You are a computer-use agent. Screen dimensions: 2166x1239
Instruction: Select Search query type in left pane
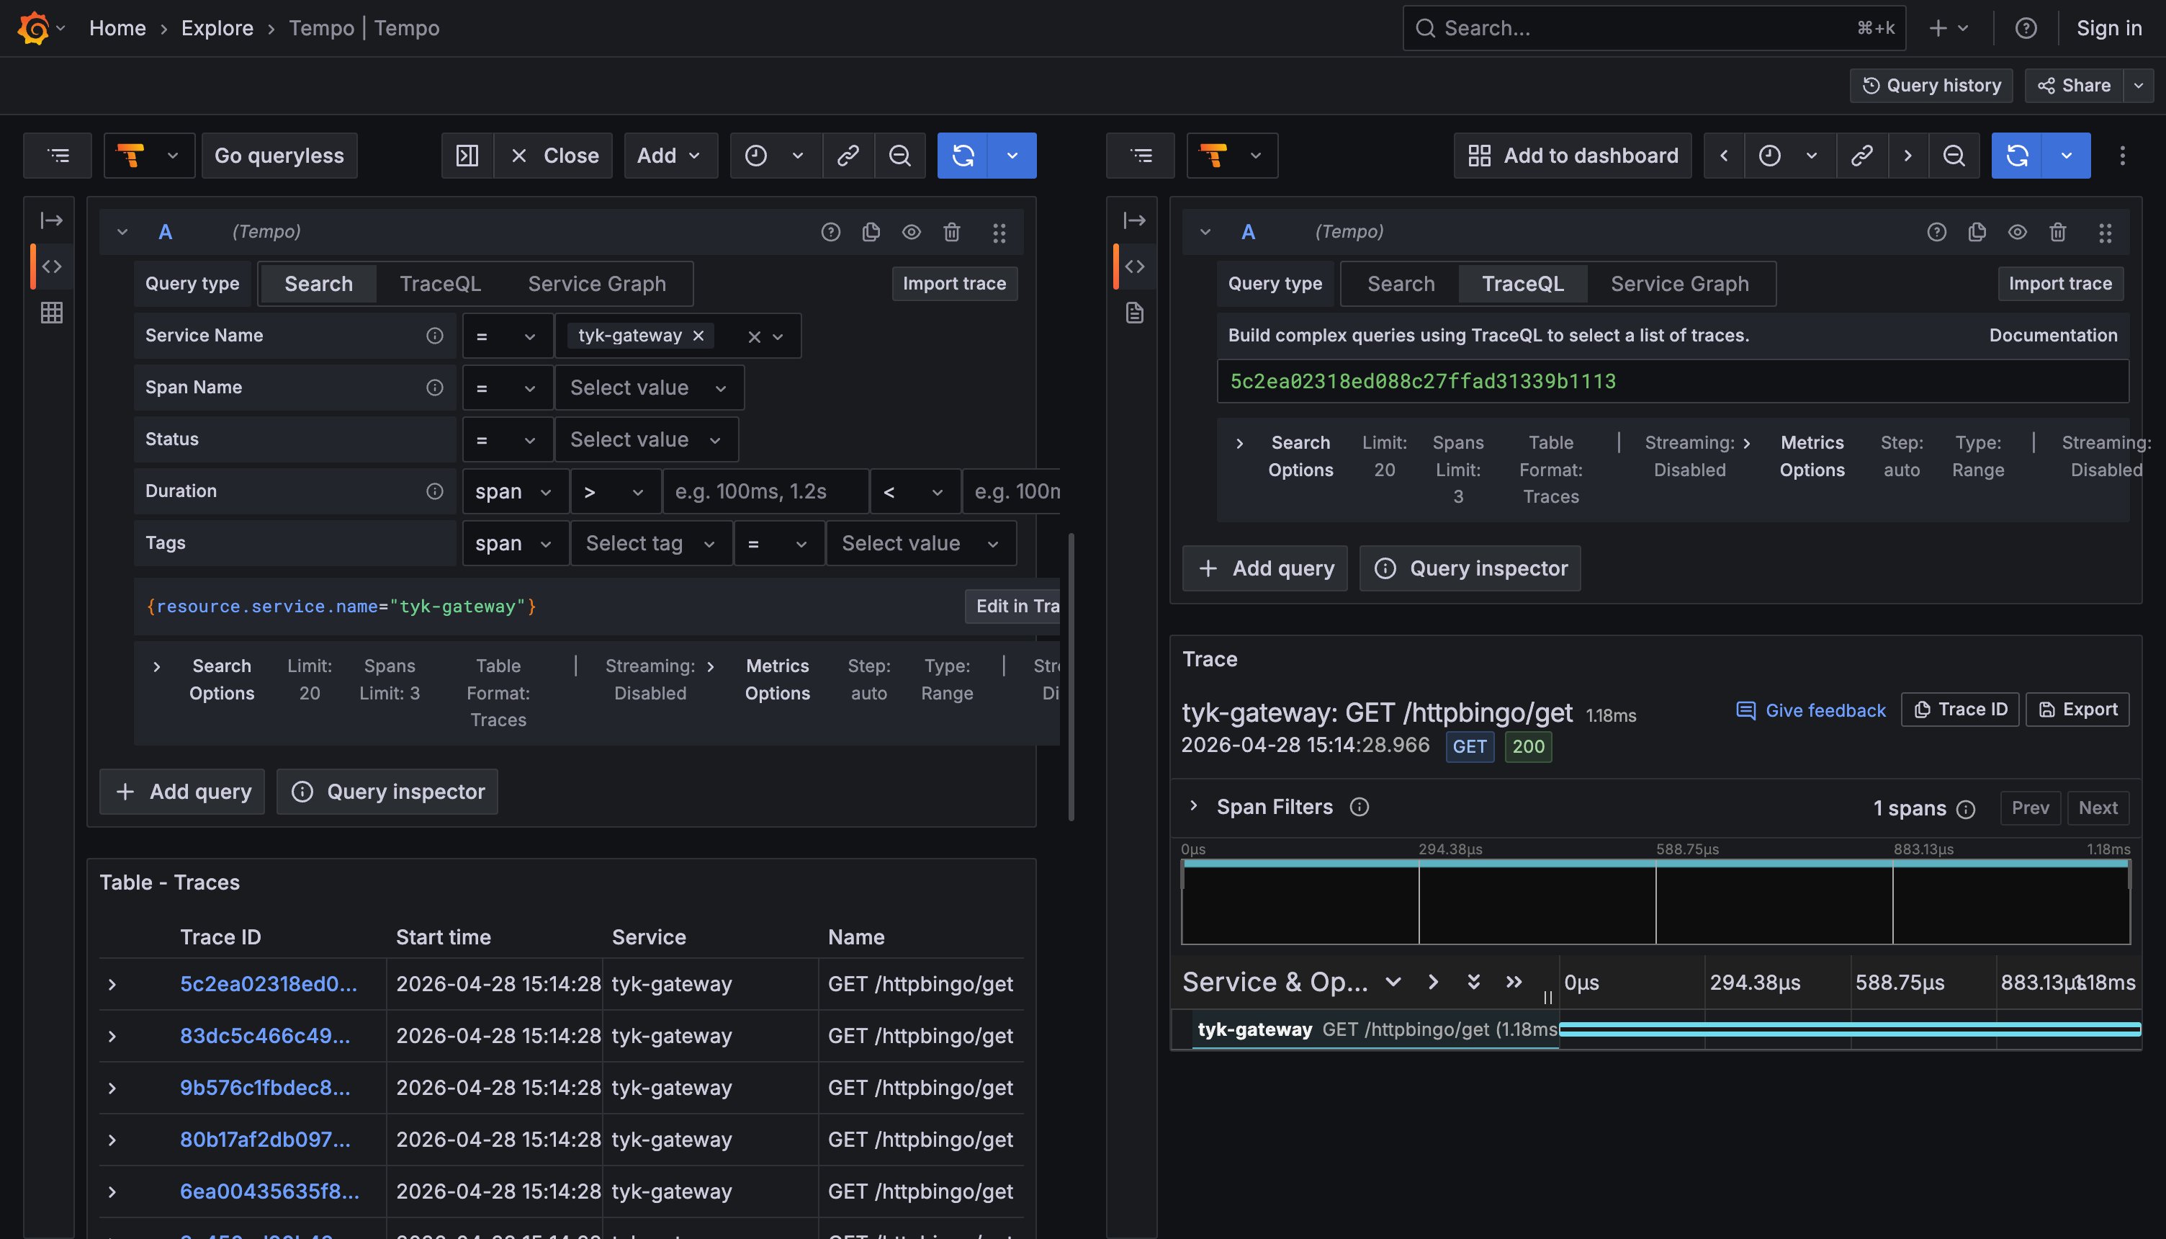318,285
